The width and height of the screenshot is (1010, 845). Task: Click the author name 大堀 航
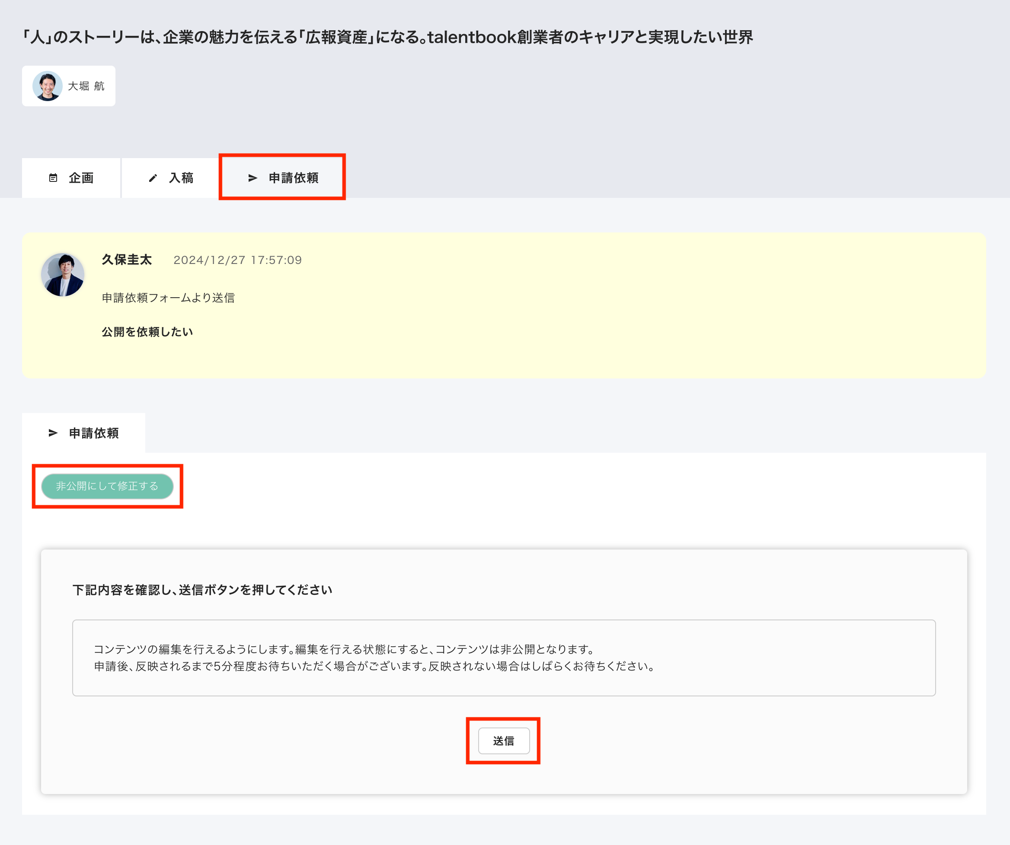point(86,86)
